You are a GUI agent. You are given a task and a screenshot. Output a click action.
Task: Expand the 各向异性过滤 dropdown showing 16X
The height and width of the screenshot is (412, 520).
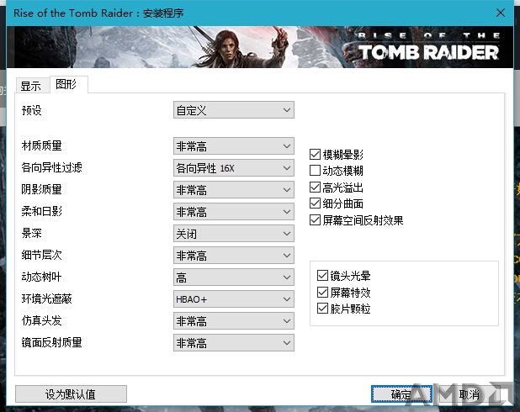[233, 168]
